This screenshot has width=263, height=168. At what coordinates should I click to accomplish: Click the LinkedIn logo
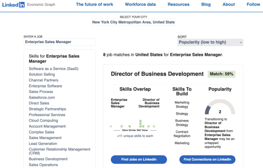click(13, 5)
